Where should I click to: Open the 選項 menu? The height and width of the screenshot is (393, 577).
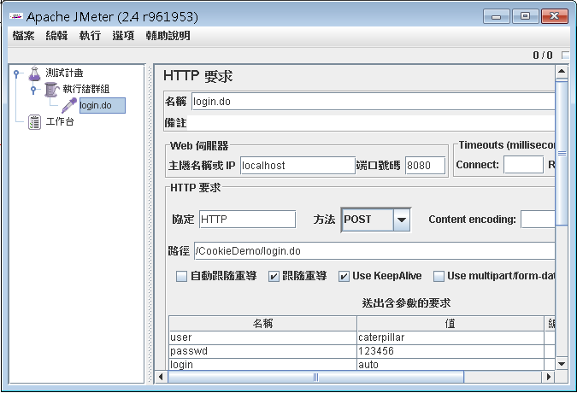[123, 36]
